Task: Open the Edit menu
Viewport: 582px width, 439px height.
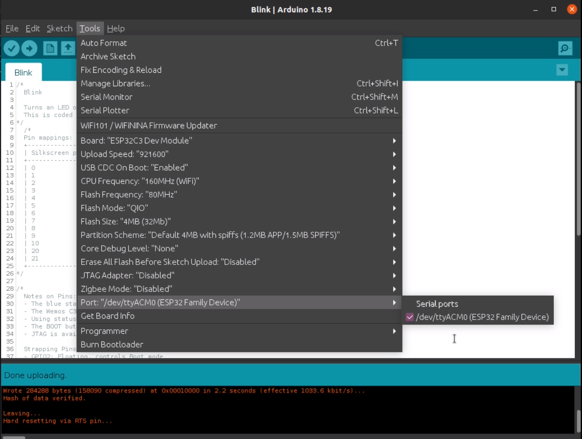Action: click(33, 28)
